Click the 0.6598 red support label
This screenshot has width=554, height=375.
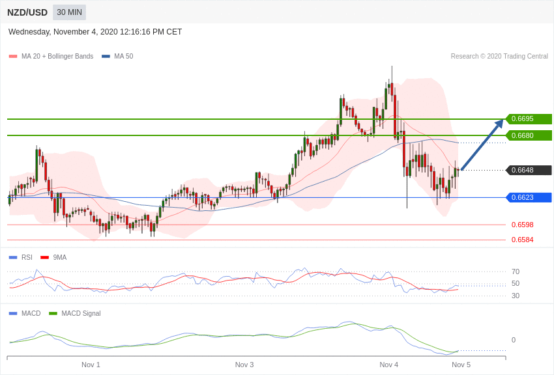click(x=522, y=225)
